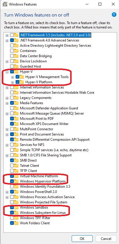The image size is (119, 244).
Task: Collapse the Hyper-V tree node
Action: click(x=7, y=72)
